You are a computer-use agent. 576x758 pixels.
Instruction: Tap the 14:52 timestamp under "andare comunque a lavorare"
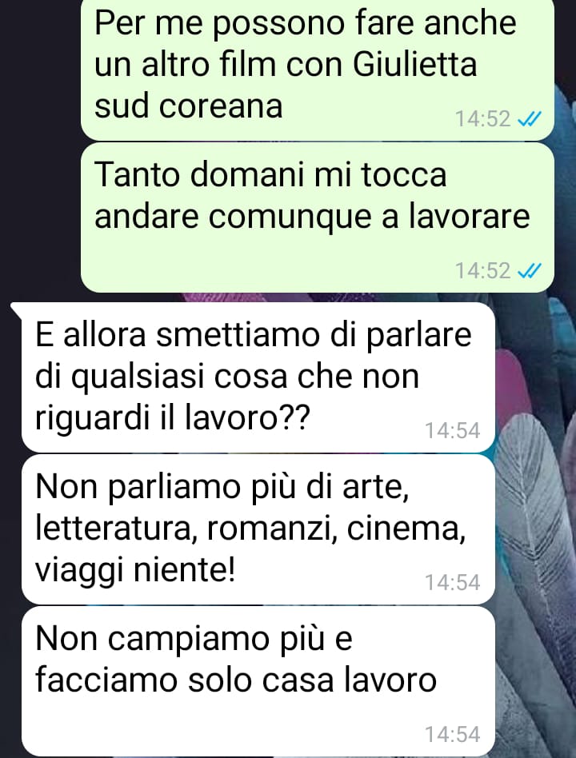click(482, 271)
